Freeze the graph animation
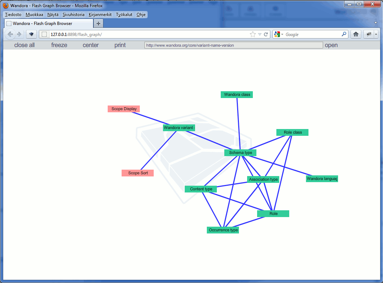This screenshot has width=383, height=283. (59, 45)
